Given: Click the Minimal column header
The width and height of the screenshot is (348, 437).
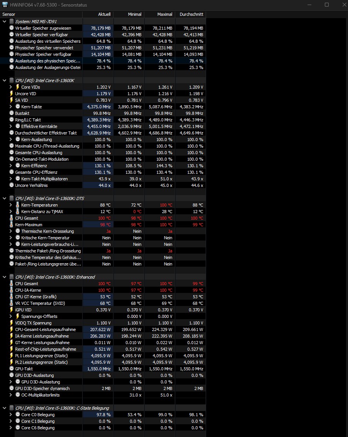Looking at the screenshot, I should (x=129, y=14).
